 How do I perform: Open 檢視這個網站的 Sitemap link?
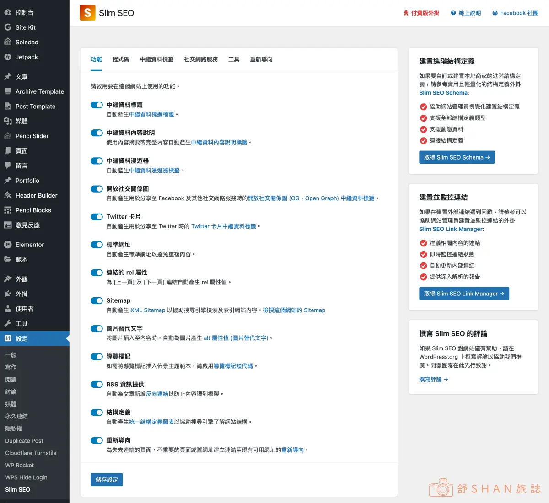(294, 310)
